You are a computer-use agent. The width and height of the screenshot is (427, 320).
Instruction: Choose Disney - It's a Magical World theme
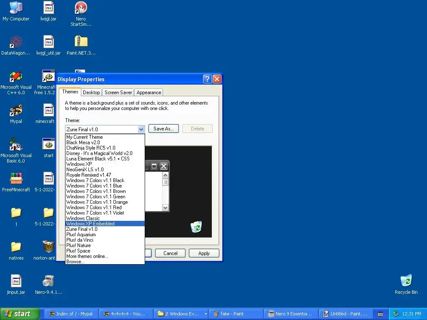105,153
